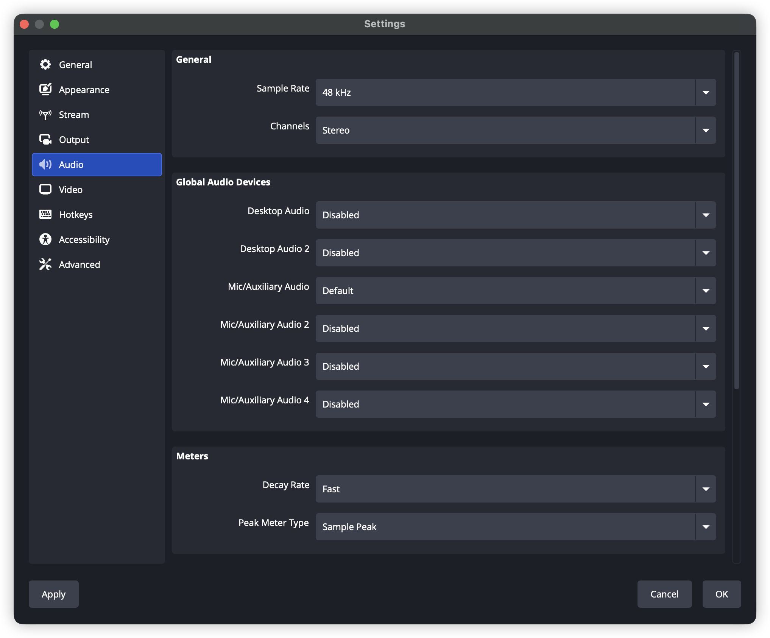Switch to the Hotkeys settings page
This screenshot has width=770, height=638.
76,215
